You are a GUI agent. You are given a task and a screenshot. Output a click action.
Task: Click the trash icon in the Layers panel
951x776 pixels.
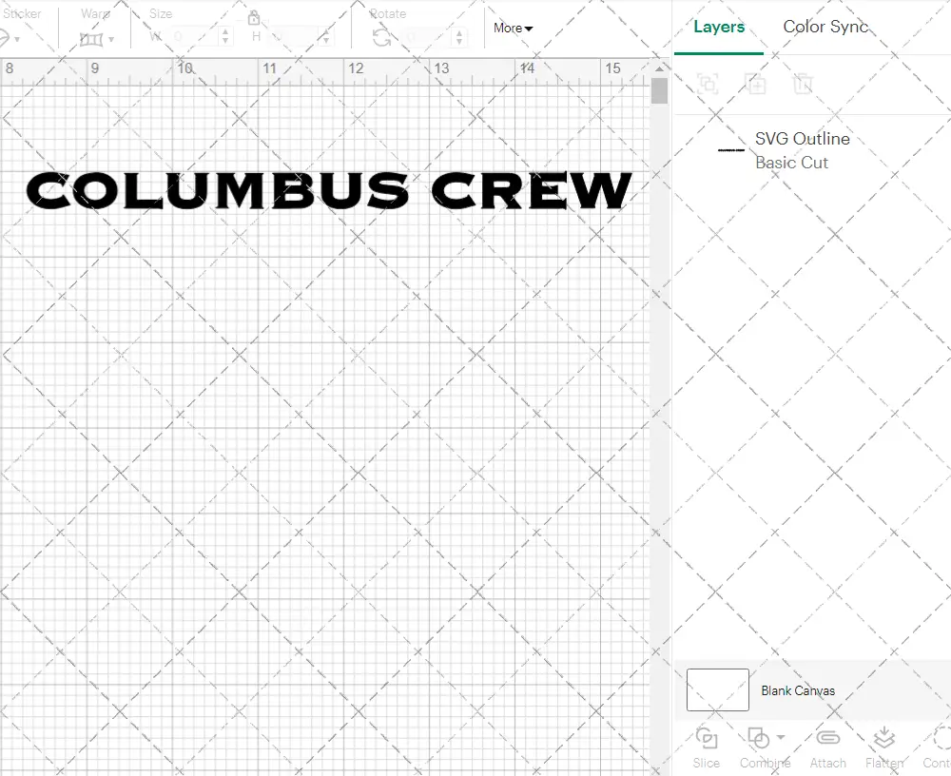[803, 85]
